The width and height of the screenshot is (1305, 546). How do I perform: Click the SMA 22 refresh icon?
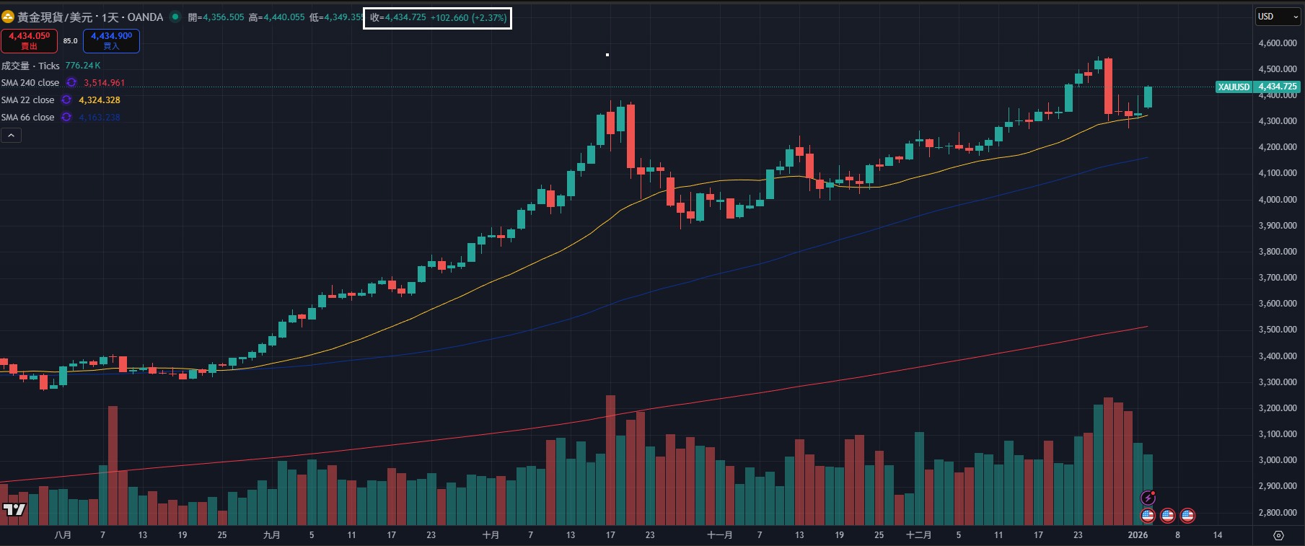[66, 100]
